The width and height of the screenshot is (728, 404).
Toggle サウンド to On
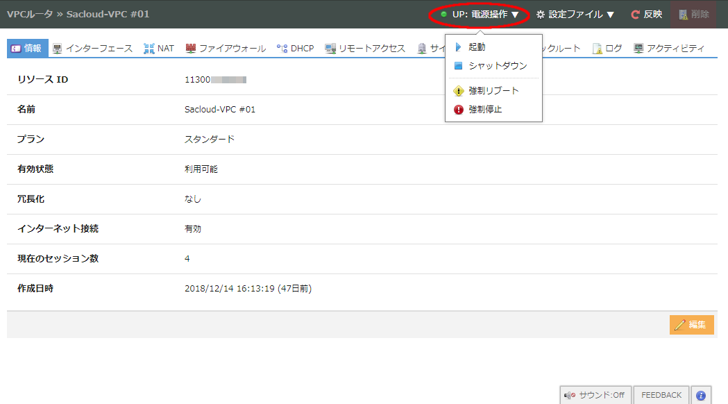coord(595,394)
